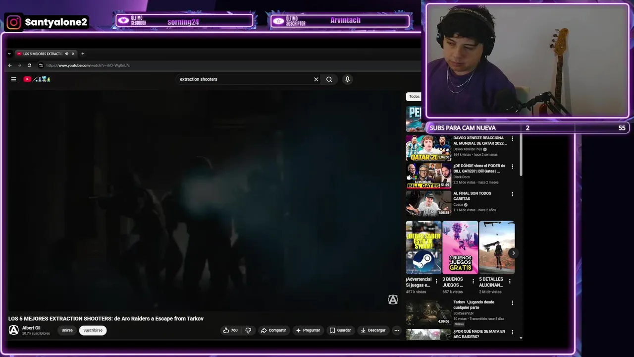Image resolution: width=634 pixels, height=357 pixels.
Task: Open the YouTube hamburger guide menu
Action: [x=14, y=79]
